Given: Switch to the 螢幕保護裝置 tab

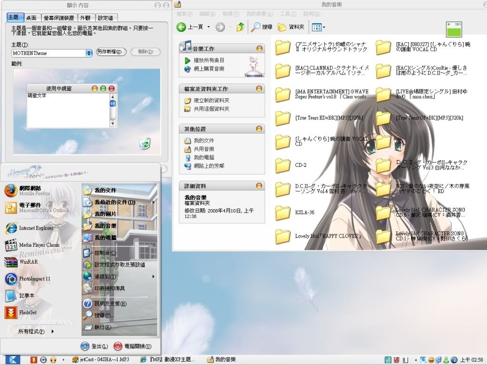Looking at the screenshot, I should (58, 18).
